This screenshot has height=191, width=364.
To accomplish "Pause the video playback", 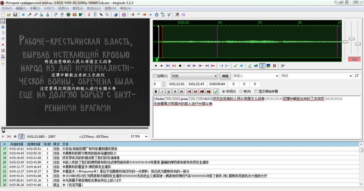I will click(15, 136).
